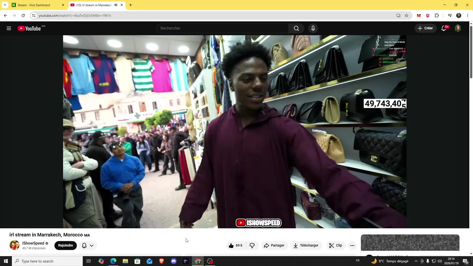This screenshot has height=266, width=473.
Task: Create a Clip of the video
Action: coord(336,245)
